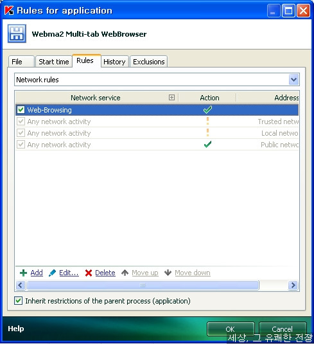Select the 'Public netwc' address cell

pos(279,145)
